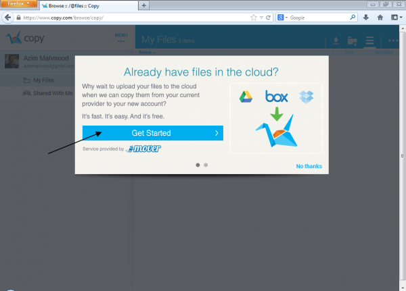Click the vertical scrollbar up arrow
This screenshot has width=406, height=291.
(x=403, y=28)
